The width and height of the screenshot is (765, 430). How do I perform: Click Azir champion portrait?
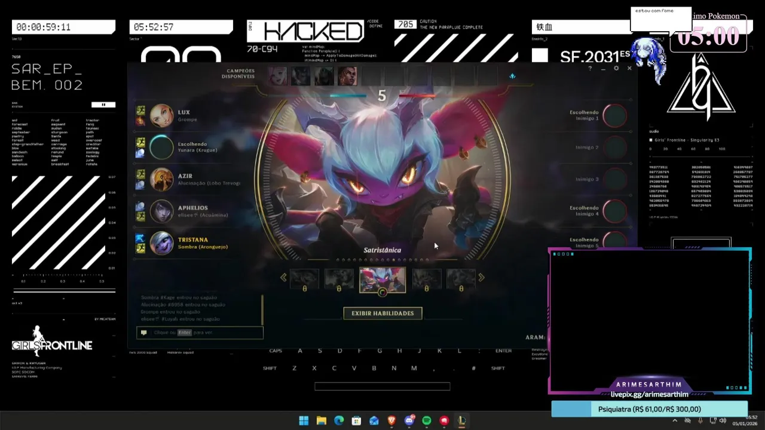[161, 179]
